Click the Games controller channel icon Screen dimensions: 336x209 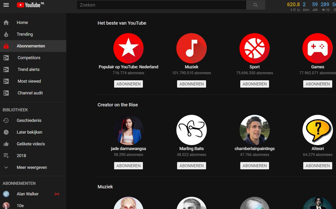coord(318,48)
